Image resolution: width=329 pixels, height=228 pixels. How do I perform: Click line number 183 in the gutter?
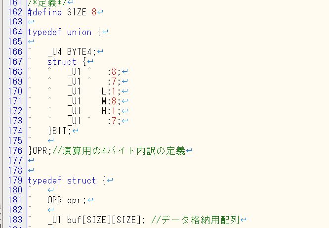point(15,220)
